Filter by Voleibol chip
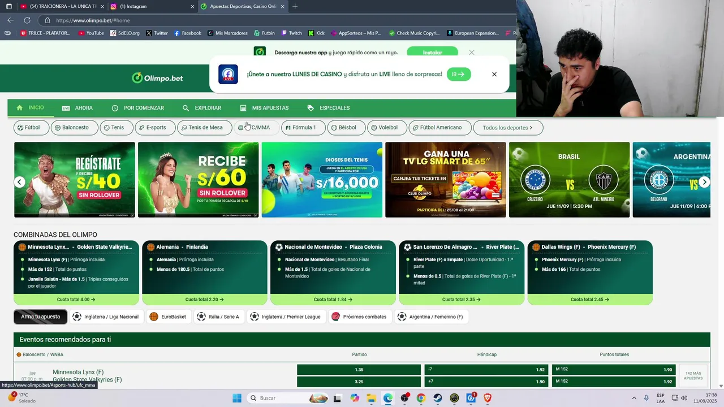This screenshot has width=724, height=407. [x=387, y=128]
